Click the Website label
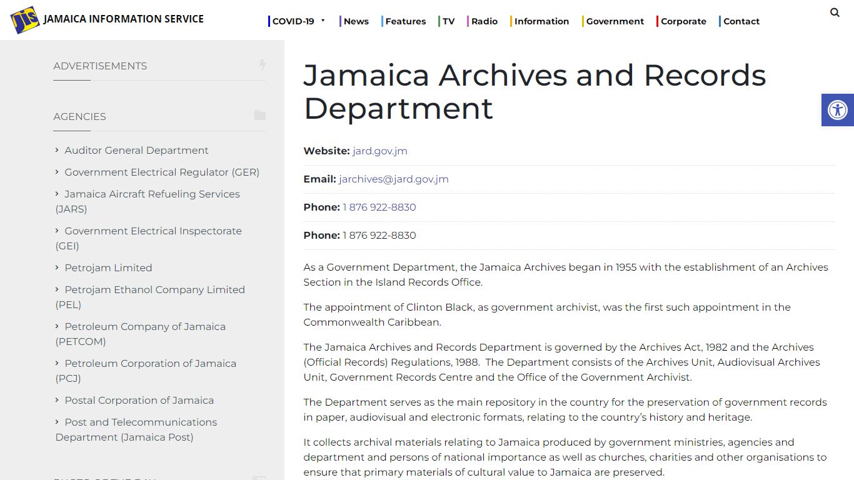 326,151
